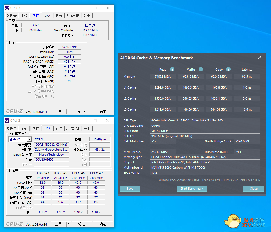Screen dimensions: 271x232
Task: Click the 四通道 channel count value in CPU-Z
Action: pos(90,25)
